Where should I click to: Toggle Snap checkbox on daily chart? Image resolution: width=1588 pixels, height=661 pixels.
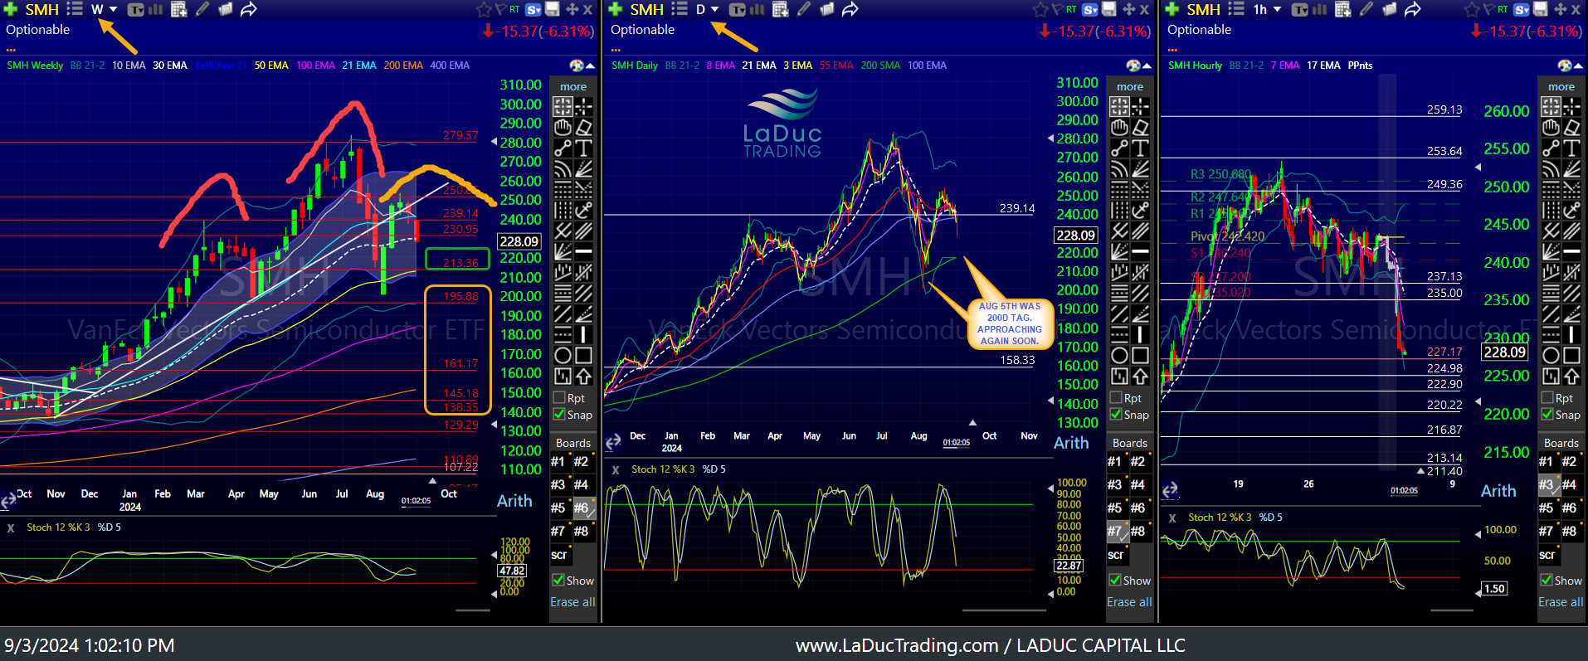(1117, 415)
